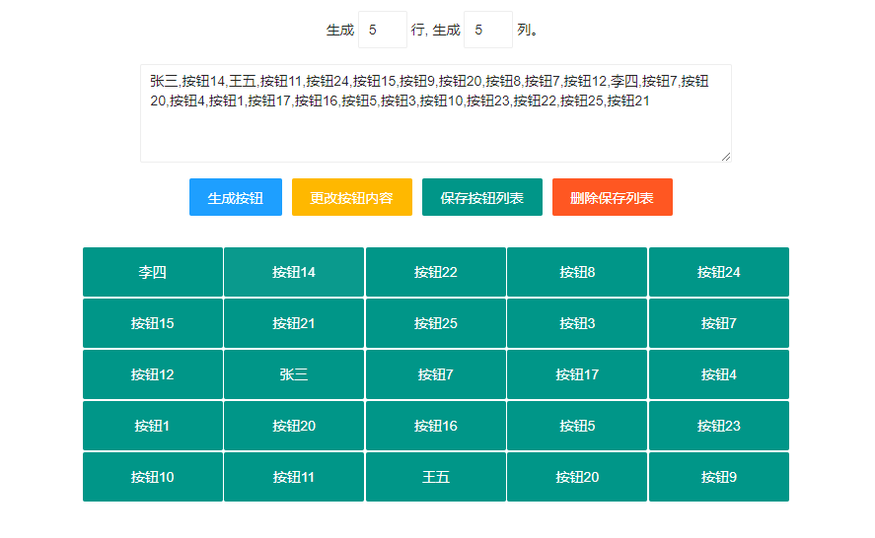Click the 王五 grid button

(436, 477)
